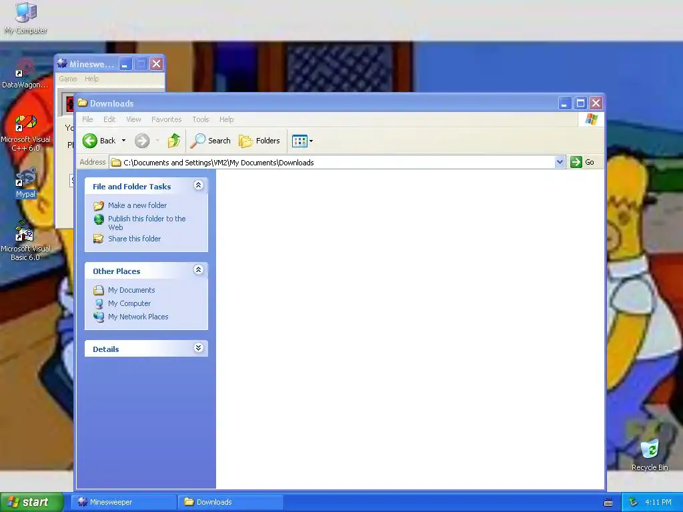683x512 pixels.
Task: Select the Mypal desktop shortcut
Action: coord(26,183)
